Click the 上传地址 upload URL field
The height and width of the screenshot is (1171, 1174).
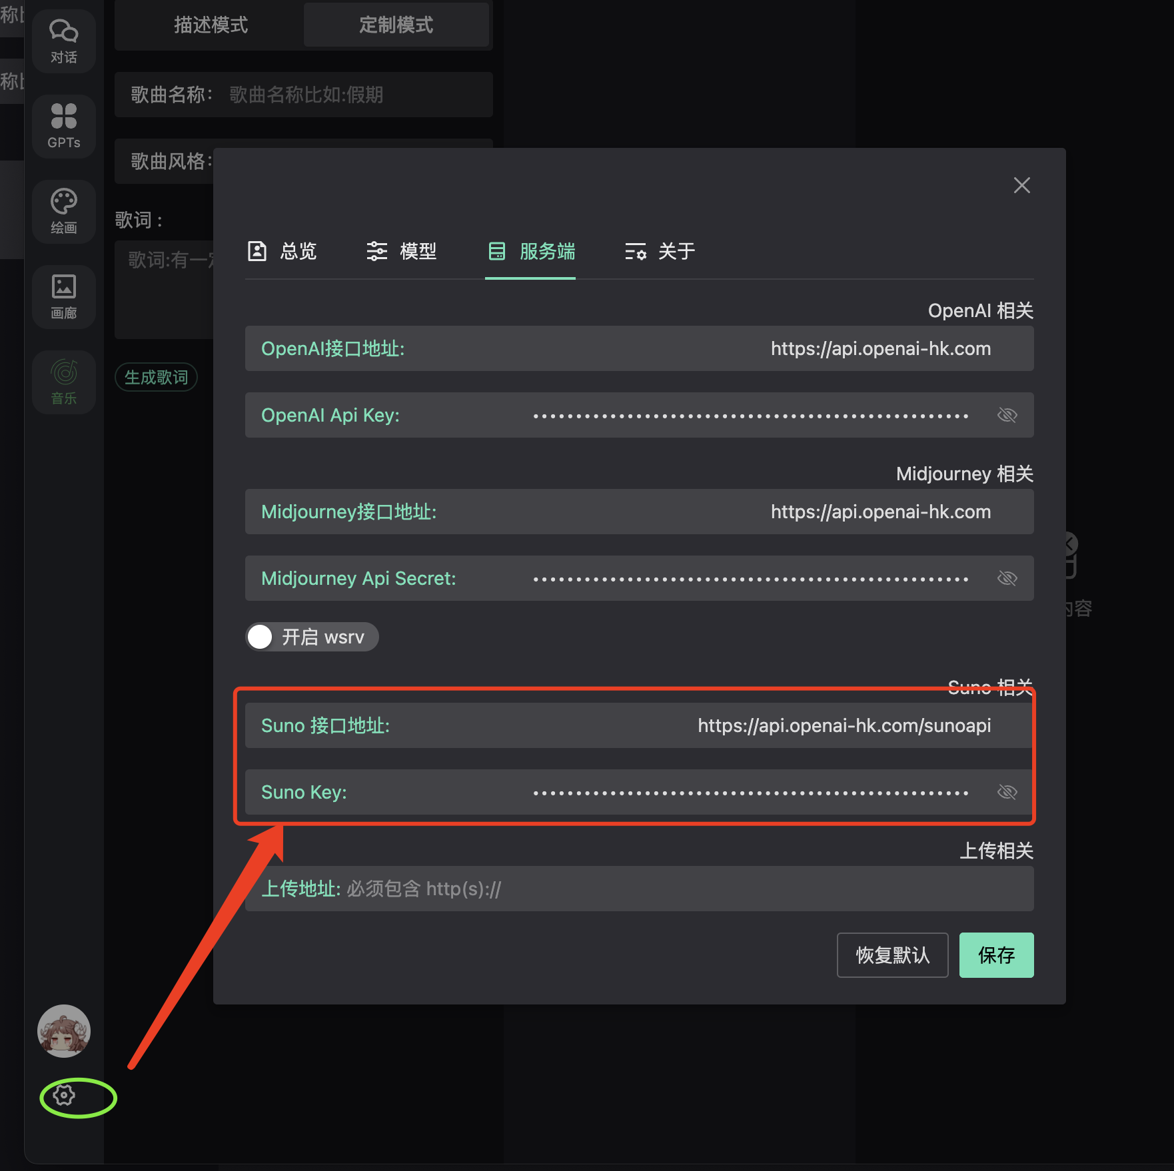640,889
